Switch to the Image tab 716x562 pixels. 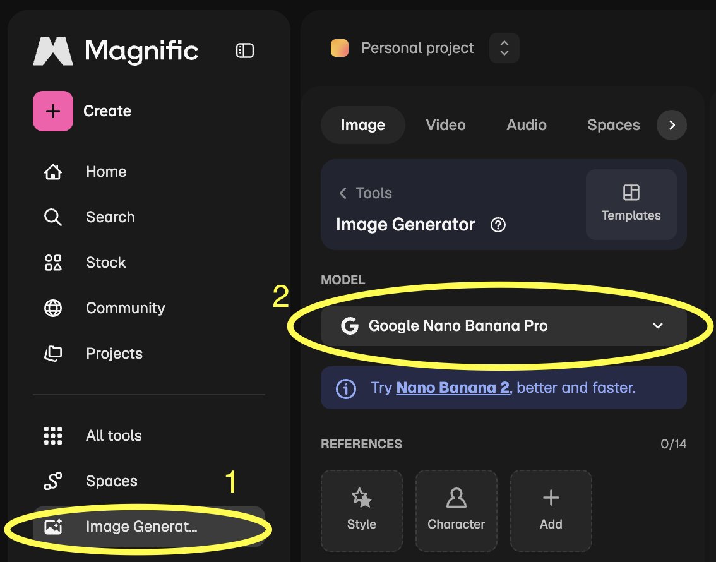click(363, 125)
